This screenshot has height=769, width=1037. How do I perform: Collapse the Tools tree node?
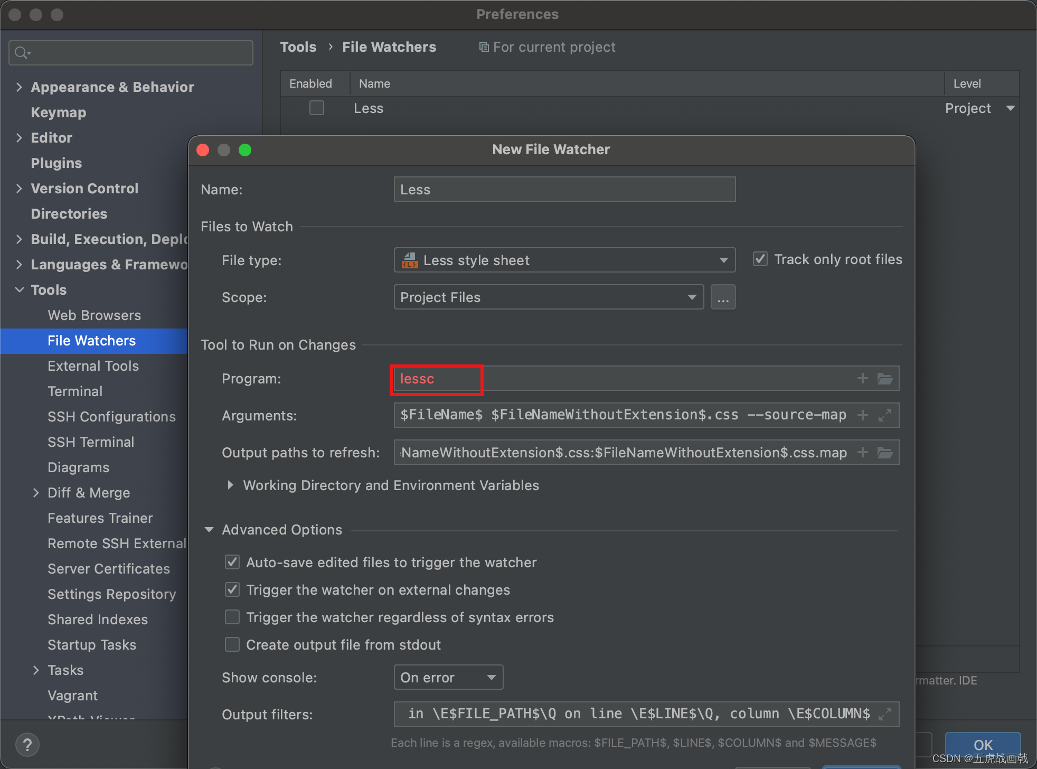20,290
